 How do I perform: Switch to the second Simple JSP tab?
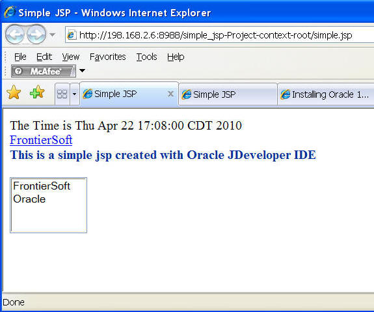[228, 94]
